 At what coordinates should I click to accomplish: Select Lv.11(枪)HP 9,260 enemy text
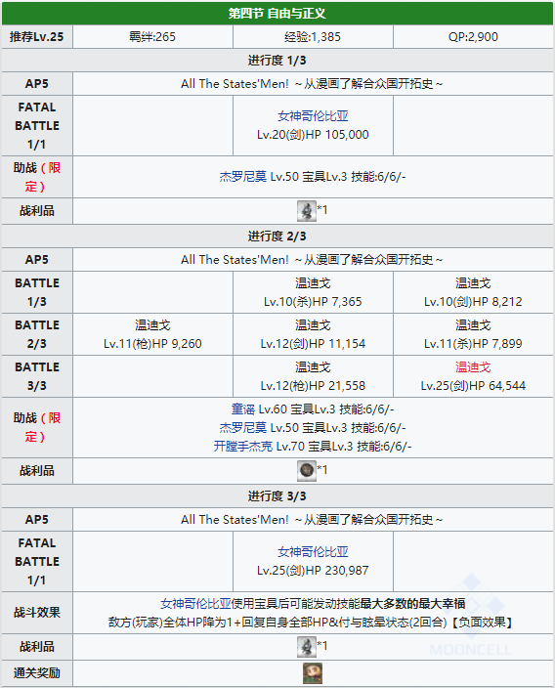[x=152, y=344]
